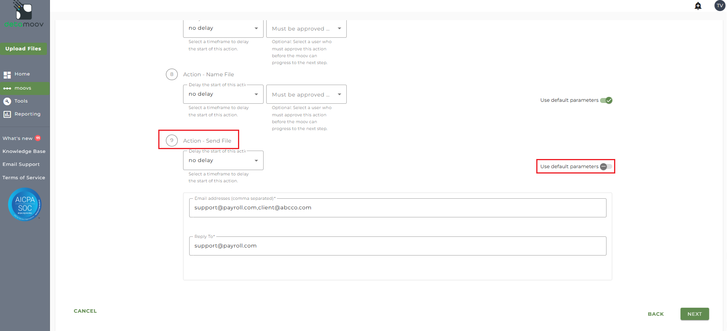Click the AICPA SOC badge
The image size is (727, 331).
(25, 204)
